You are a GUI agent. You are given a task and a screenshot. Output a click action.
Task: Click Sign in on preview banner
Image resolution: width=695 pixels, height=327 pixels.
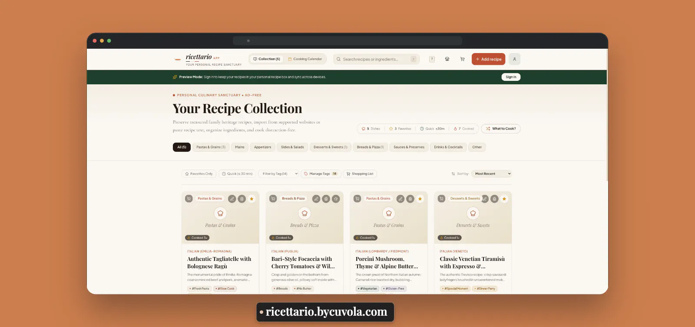(x=511, y=77)
